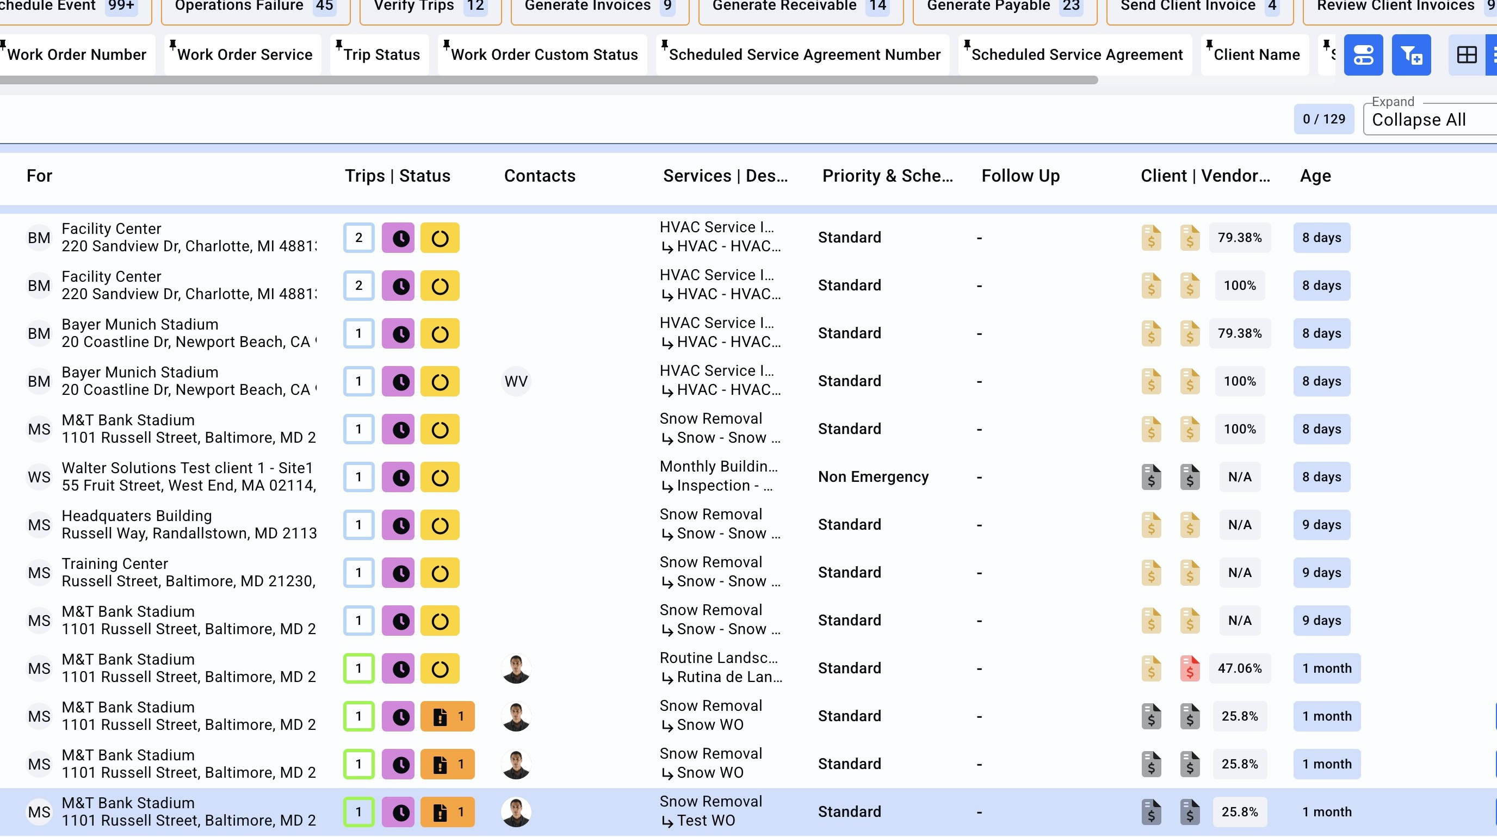
Task: Click the Client Name filter chip
Action: 1256,55
